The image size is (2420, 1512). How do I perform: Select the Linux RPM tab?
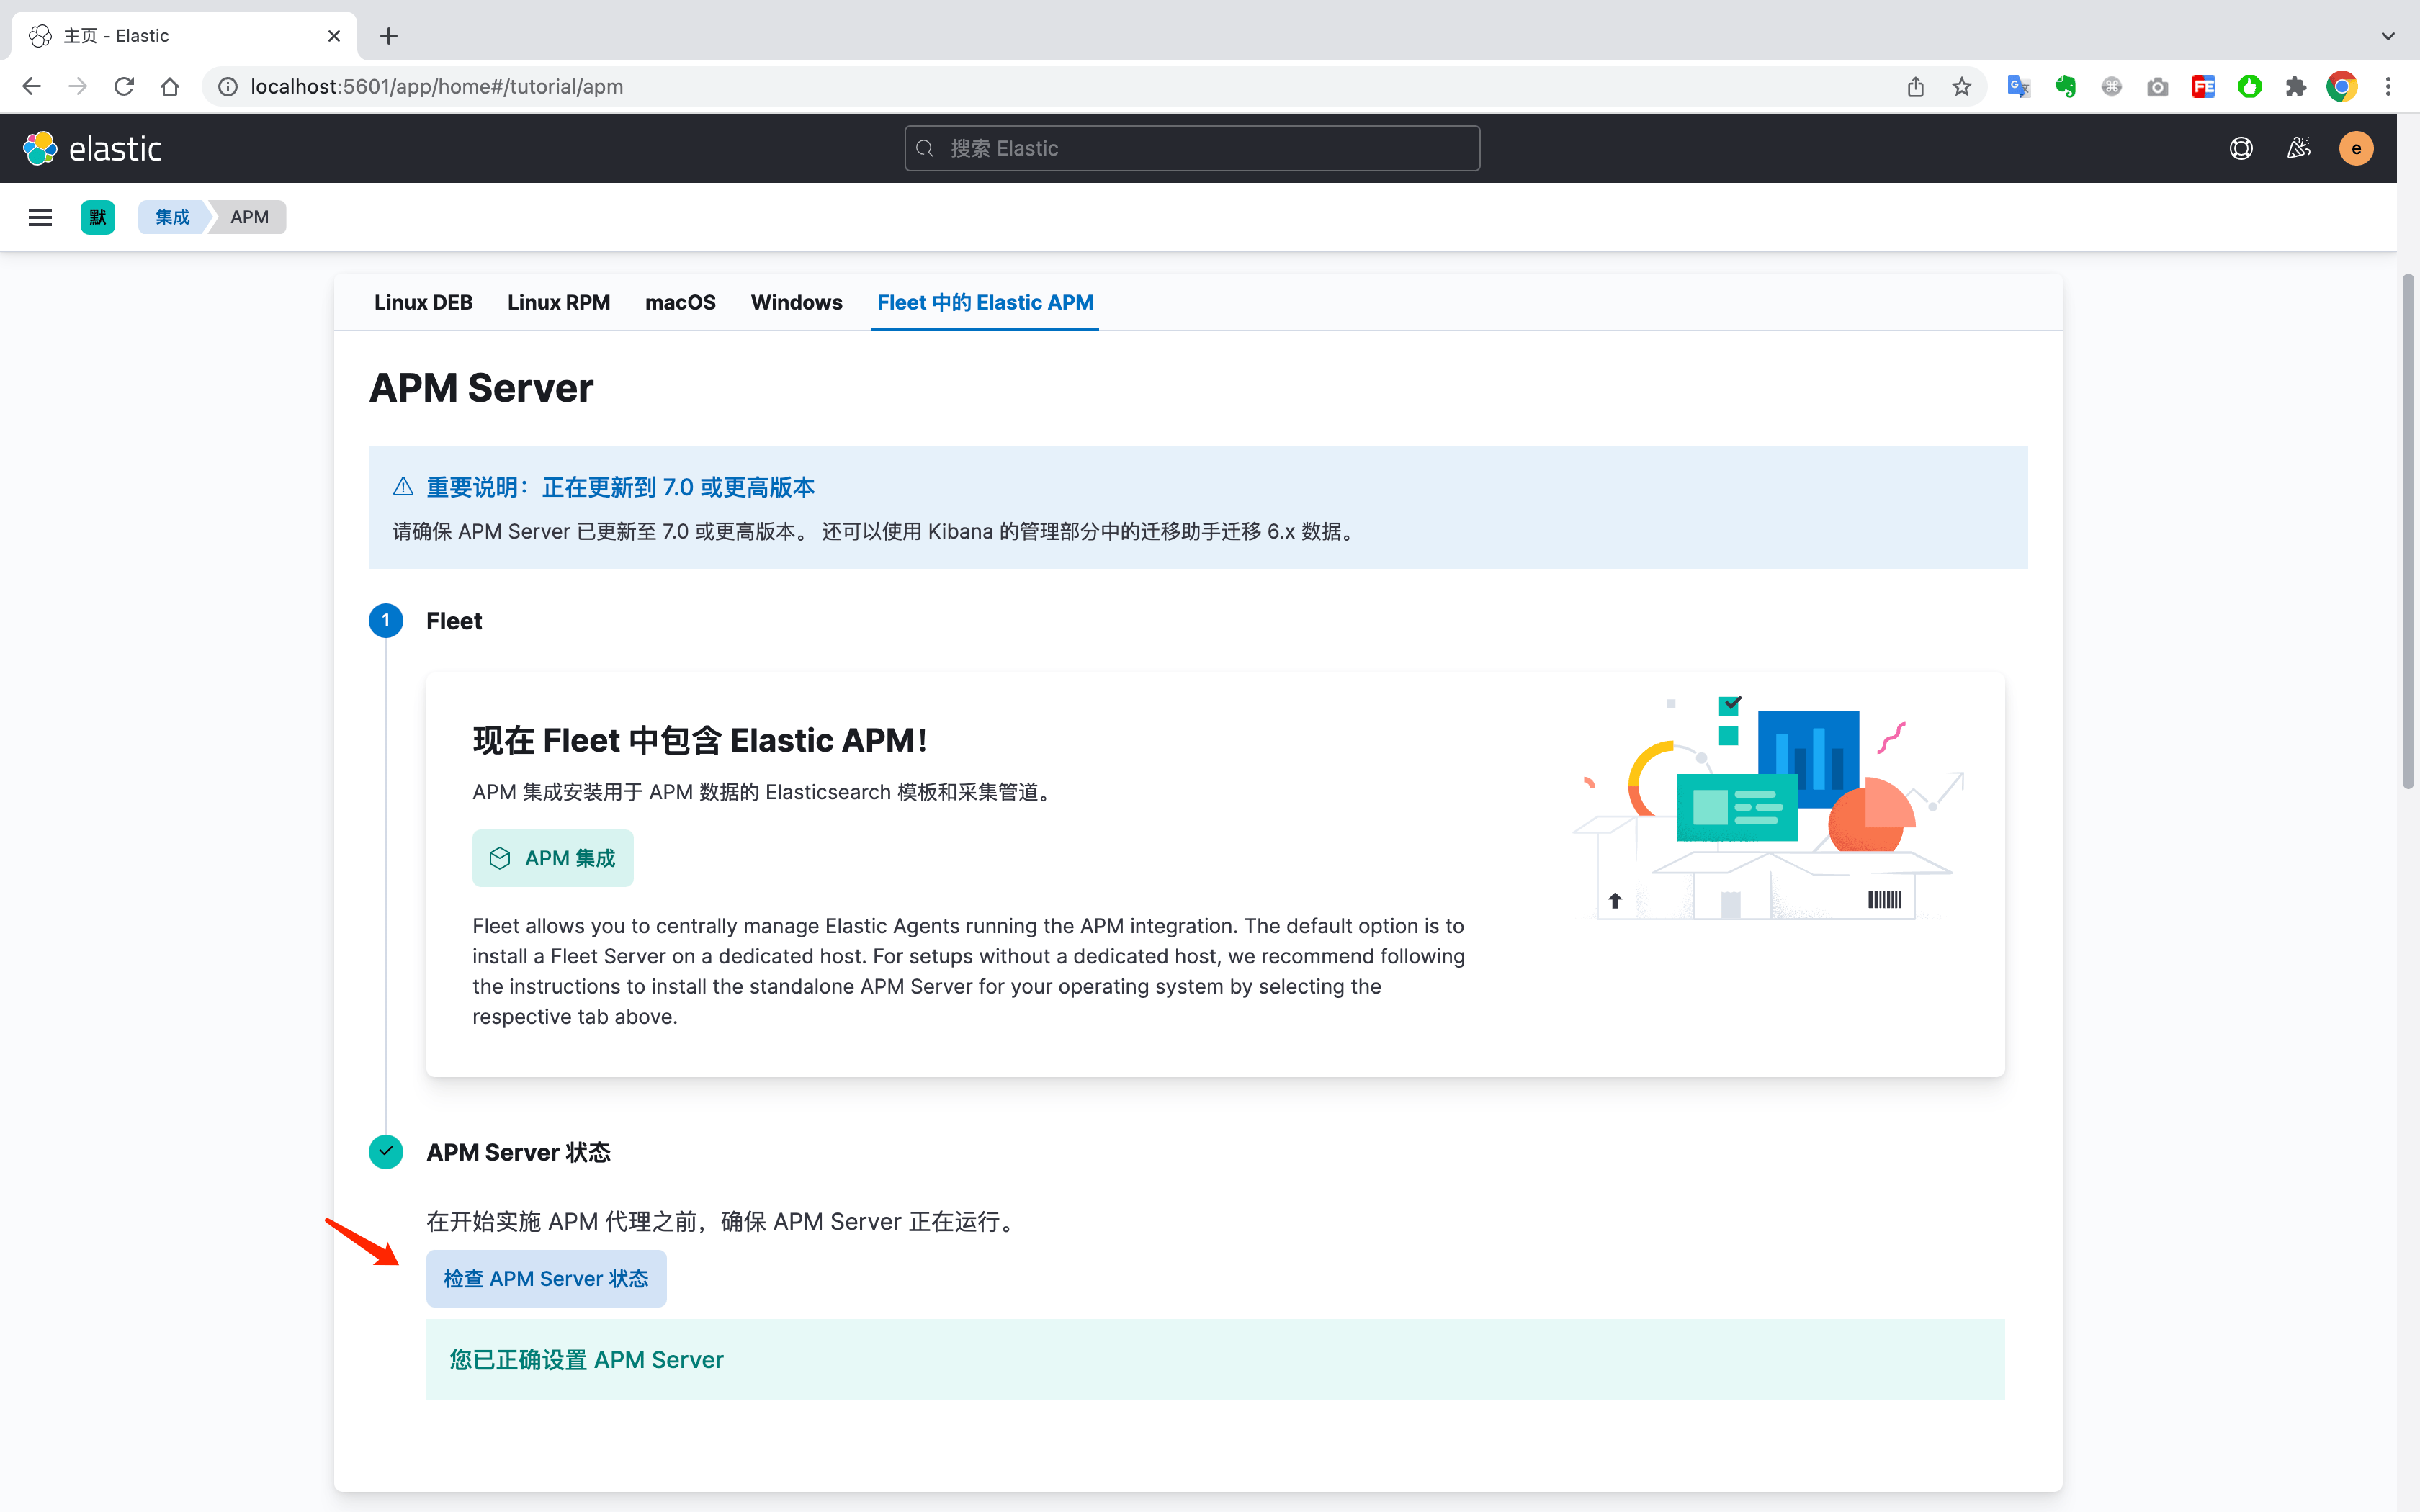click(558, 302)
